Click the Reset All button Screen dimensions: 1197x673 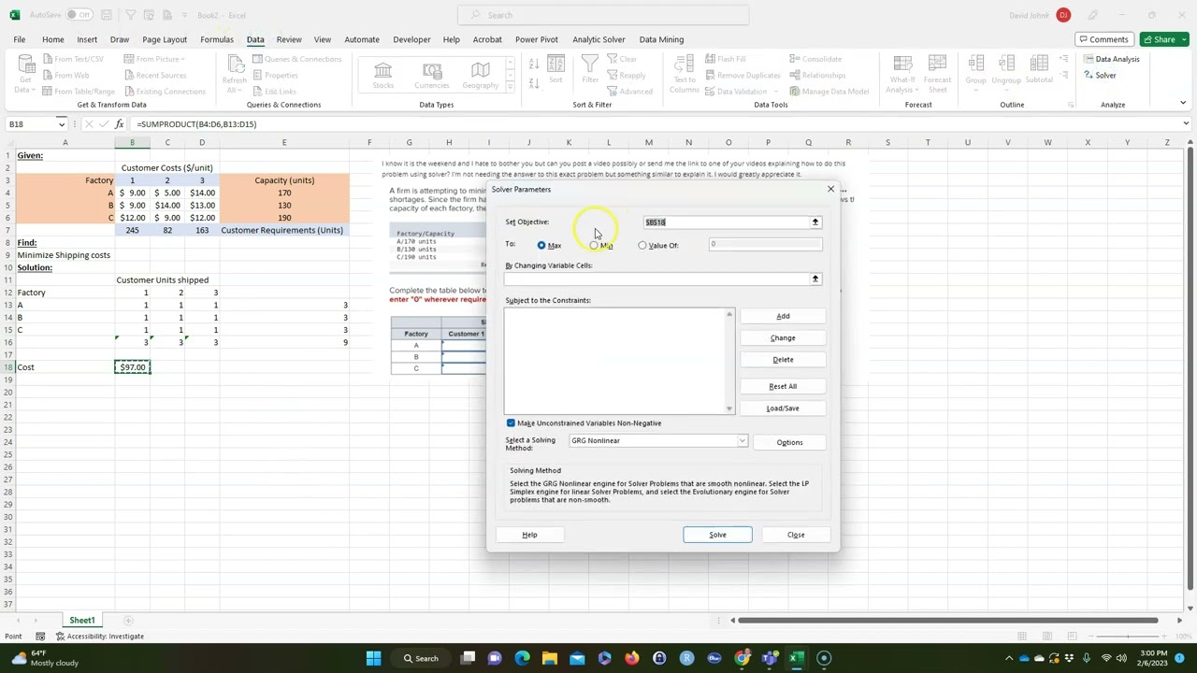[783, 386]
